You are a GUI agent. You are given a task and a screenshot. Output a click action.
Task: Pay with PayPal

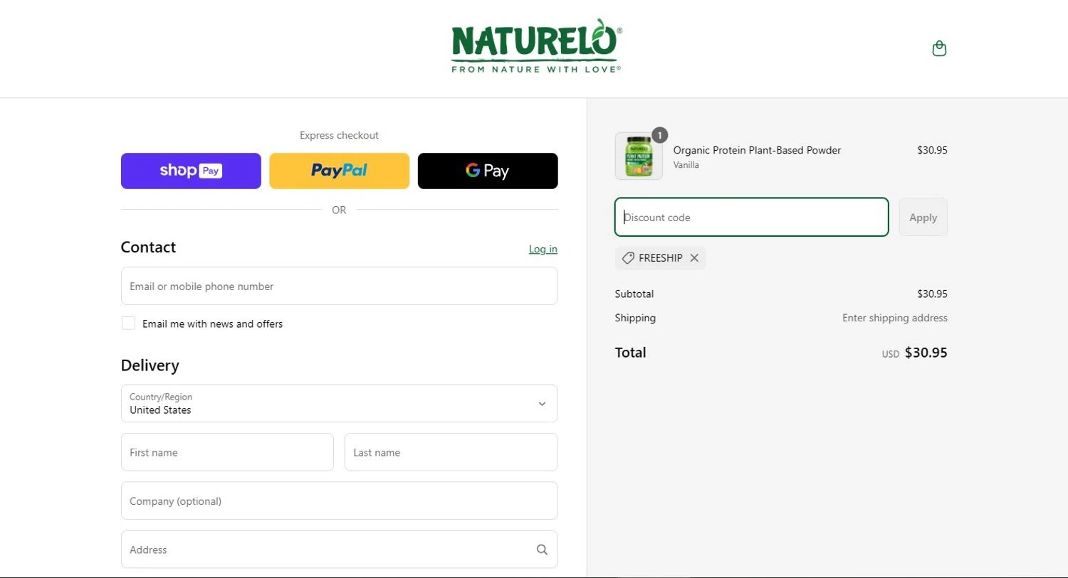point(339,171)
